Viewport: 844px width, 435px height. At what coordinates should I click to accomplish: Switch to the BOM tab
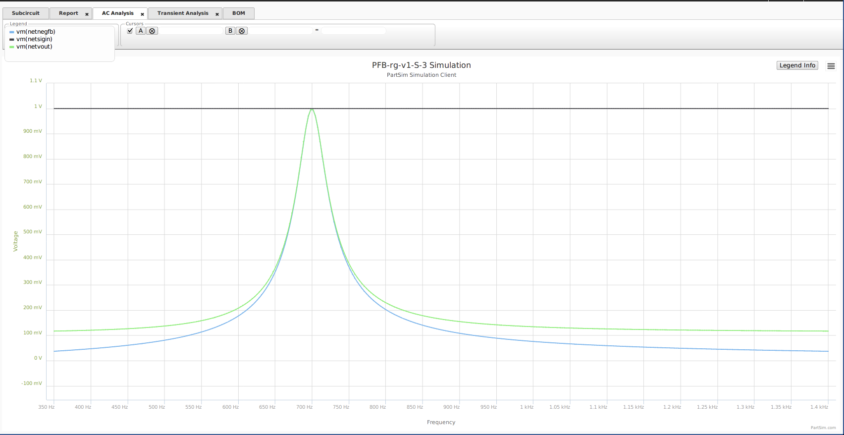pos(239,13)
